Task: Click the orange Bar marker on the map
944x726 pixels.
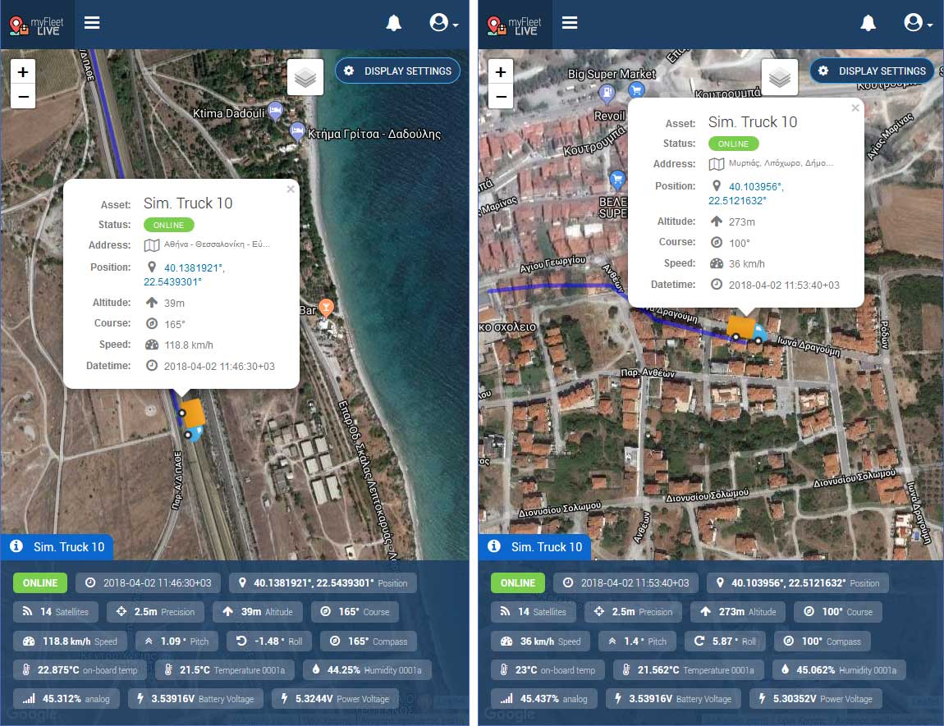Action: click(326, 308)
